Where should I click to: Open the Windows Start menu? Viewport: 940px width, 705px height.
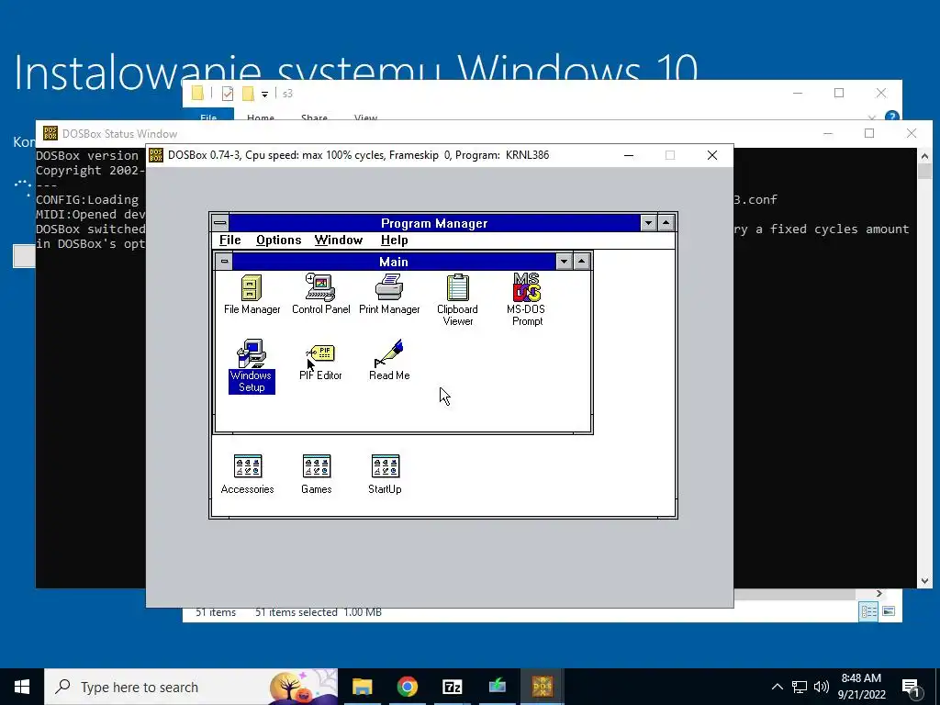point(22,687)
